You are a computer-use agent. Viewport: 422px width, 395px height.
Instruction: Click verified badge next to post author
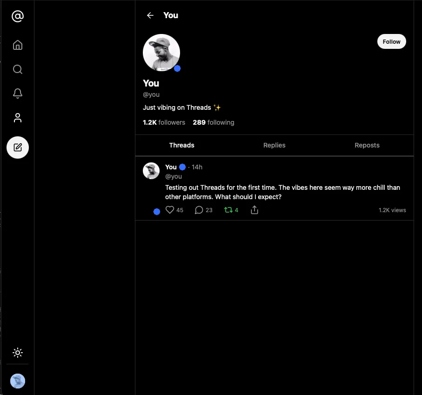(182, 167)
